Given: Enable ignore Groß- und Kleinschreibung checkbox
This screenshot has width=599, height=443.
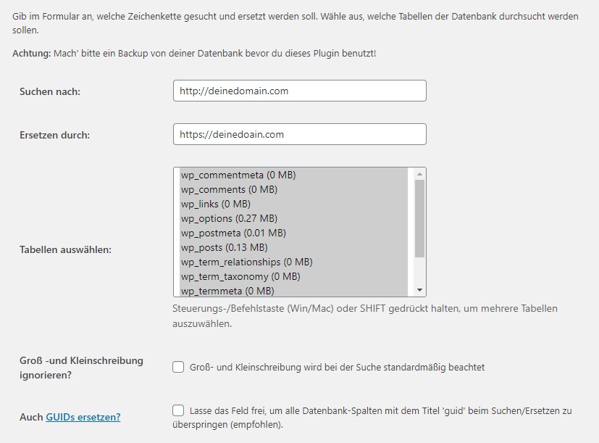Looking at the screenshot, I should pyautogui.click(x=178, y=367).
